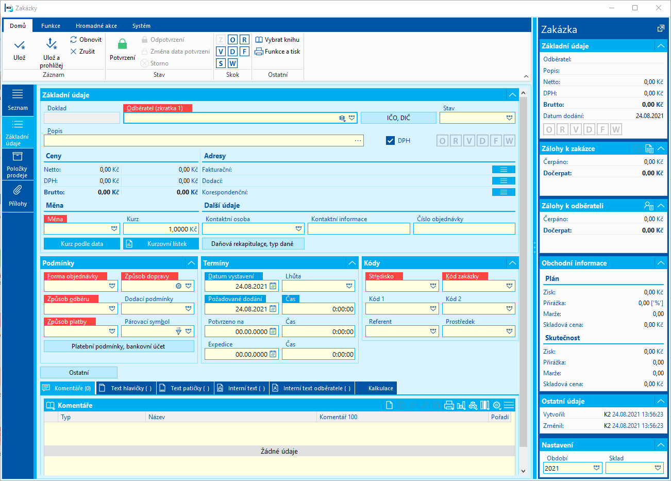Collapse the Obchodní informace panel
671x481 pixels.
tap(661, 263)
